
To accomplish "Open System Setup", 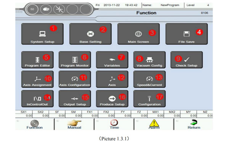I will pyautogui.click(x=42, y=34).
